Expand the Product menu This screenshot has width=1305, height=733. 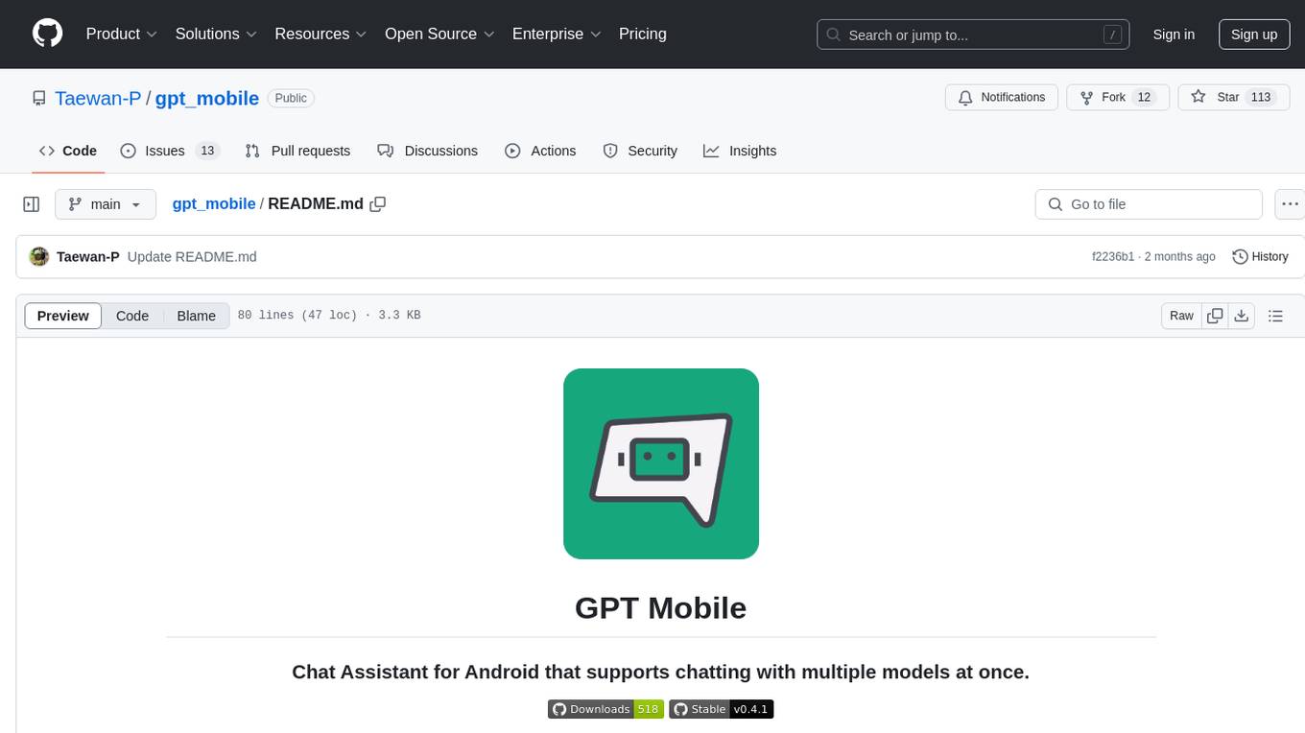122,34
